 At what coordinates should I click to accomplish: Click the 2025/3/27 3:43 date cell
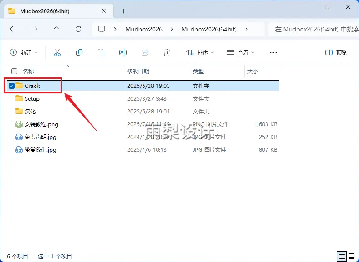click(147, 99)
